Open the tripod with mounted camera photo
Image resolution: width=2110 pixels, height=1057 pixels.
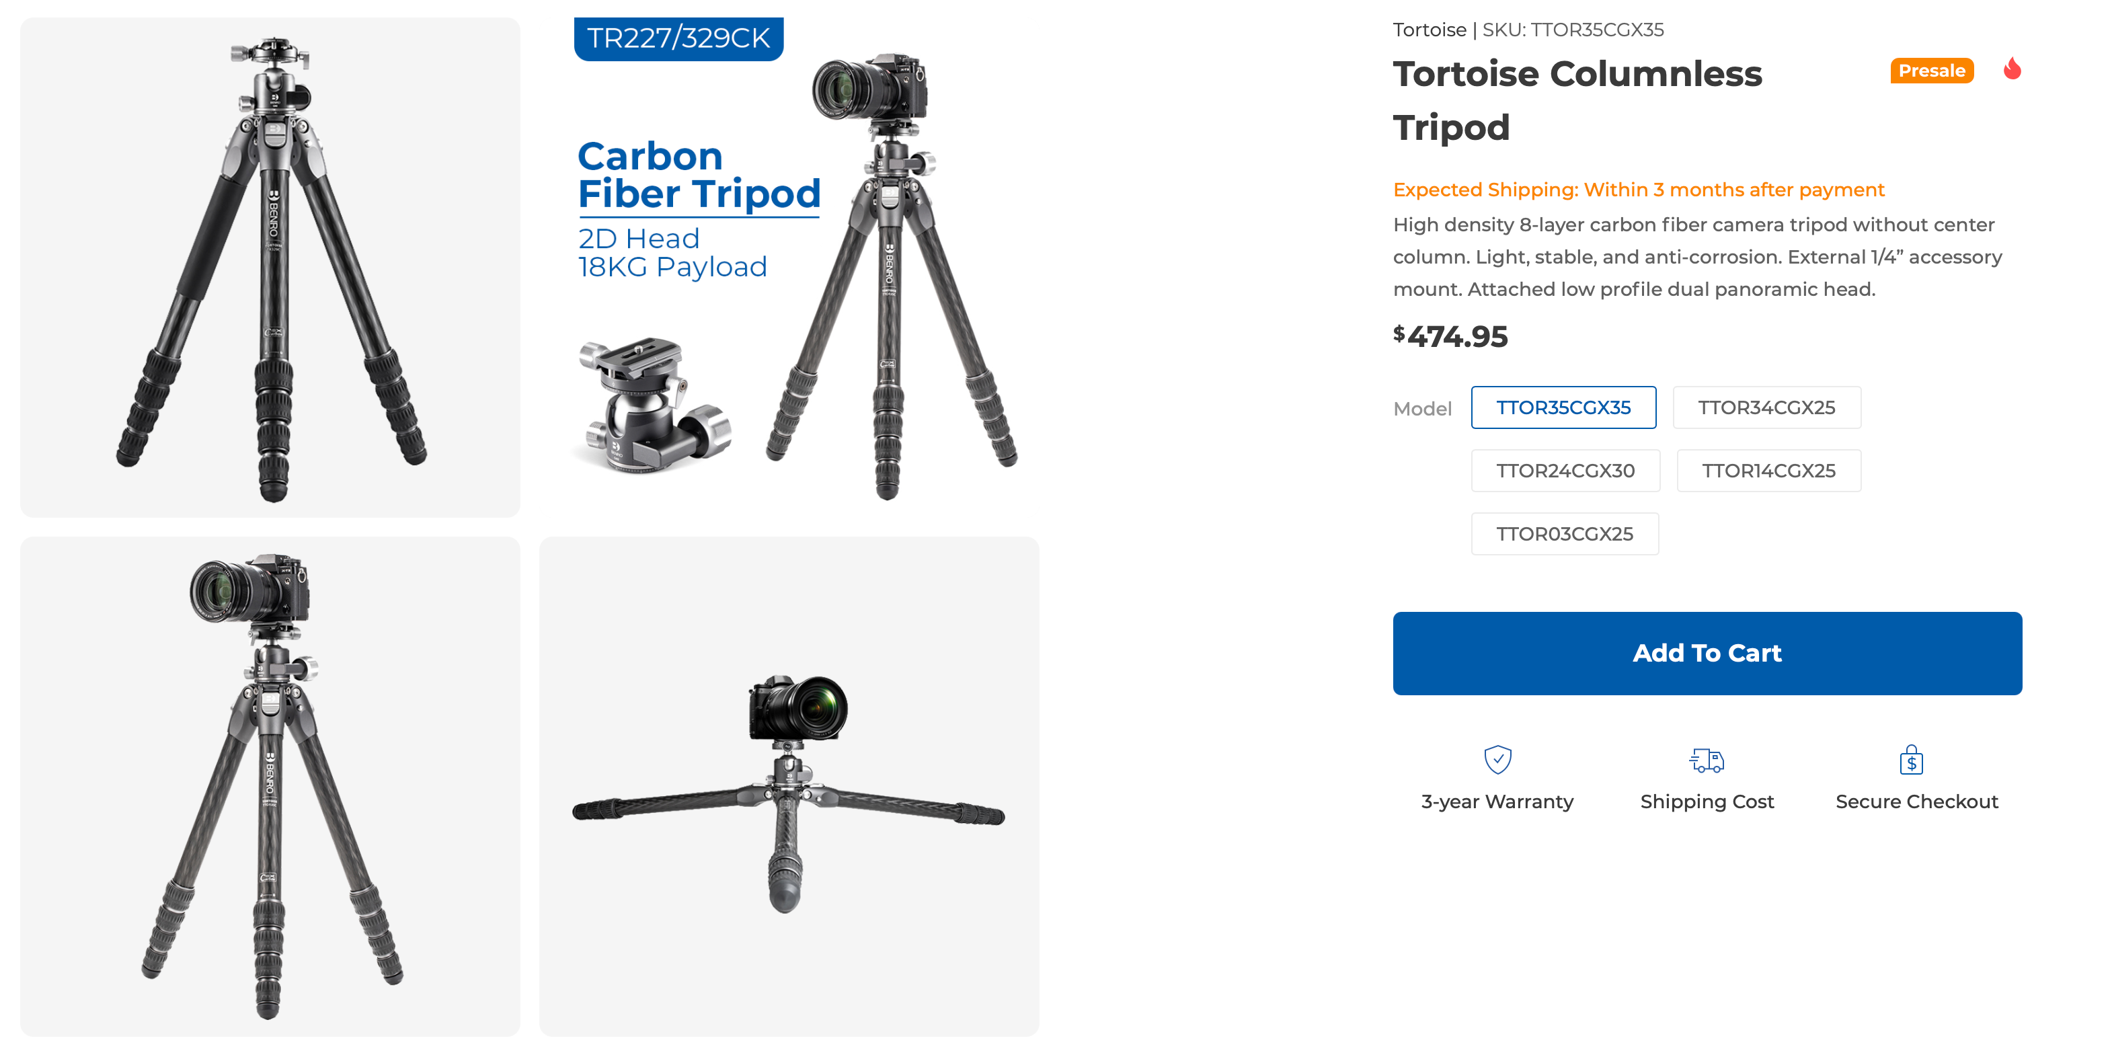(270, 786)
